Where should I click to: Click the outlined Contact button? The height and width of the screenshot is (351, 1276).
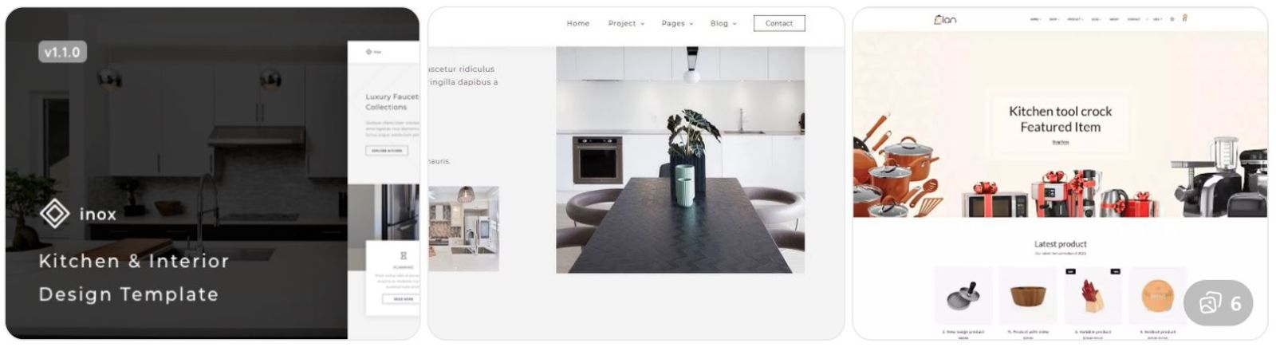point(779,23)
